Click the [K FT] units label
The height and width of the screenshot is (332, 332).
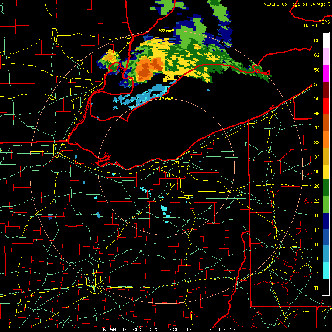[312, 25]
